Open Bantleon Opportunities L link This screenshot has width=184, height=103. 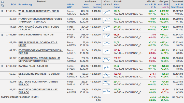[x=38, y=91]
